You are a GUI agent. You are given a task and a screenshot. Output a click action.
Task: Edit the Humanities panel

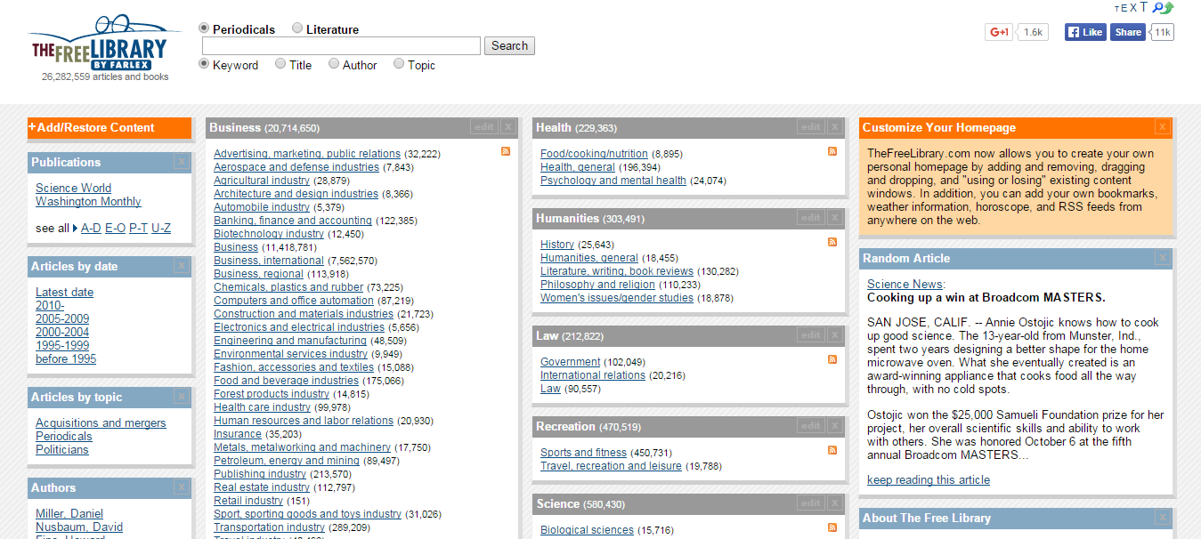tap(811, 218)
